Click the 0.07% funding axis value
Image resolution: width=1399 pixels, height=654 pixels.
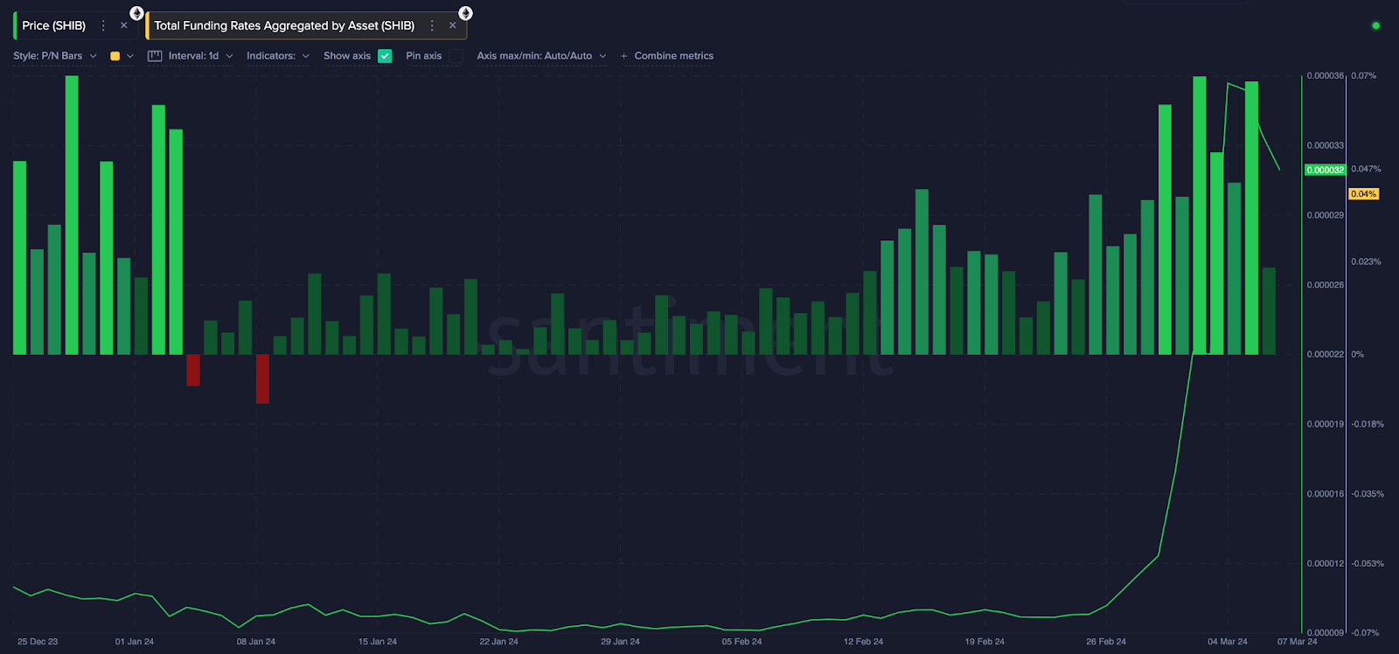[1363, 76]
